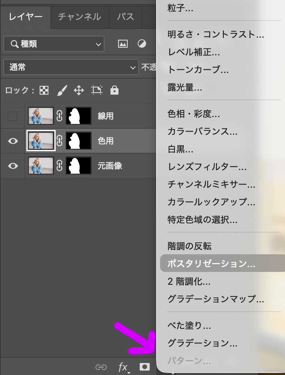The height and width of the screenshot is (375, 285).
Task: Choose グラデーションマップ... adjustment
Action: [x=216, y=299]
